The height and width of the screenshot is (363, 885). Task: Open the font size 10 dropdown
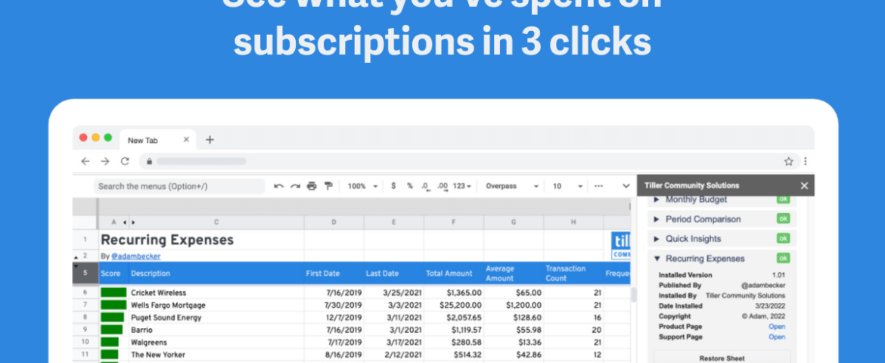click(567, 186)
